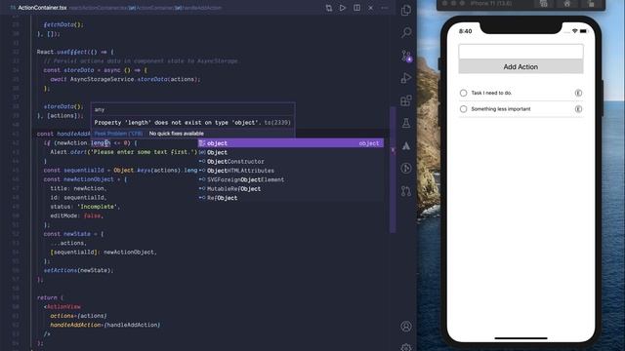Choose the 'Object' variable suggestion
This screenshot has width=625, height=351.
[x=291, y=152]
